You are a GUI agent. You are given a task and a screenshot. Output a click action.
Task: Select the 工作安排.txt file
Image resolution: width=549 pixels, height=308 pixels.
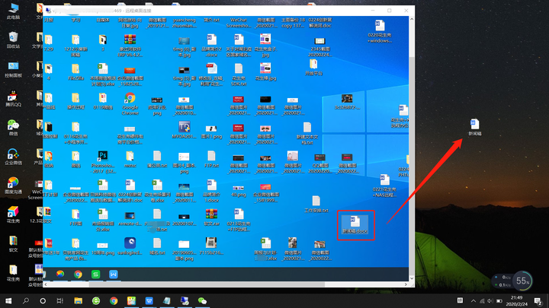[316, 205]
